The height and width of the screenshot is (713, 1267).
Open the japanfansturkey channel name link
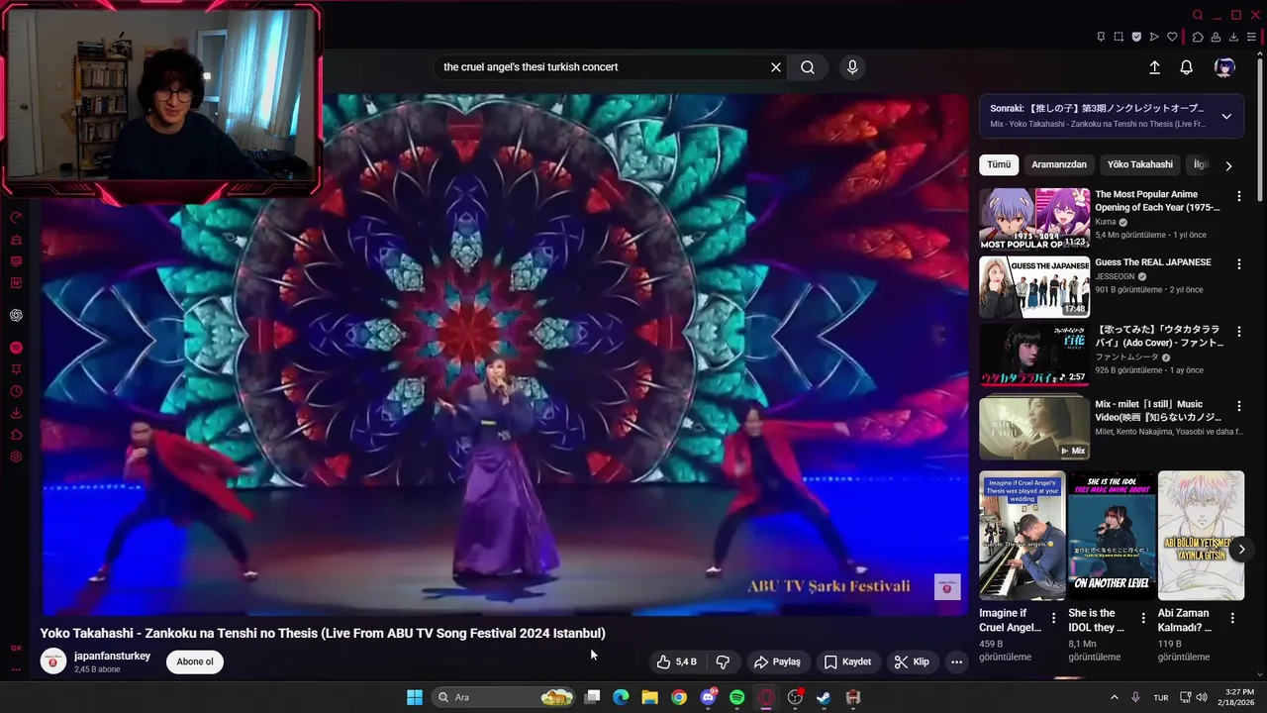click(112, 656)
